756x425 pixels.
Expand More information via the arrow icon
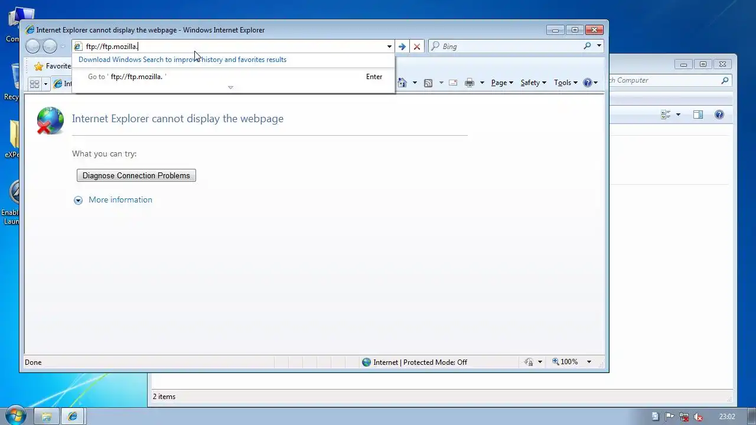[78, 200]
